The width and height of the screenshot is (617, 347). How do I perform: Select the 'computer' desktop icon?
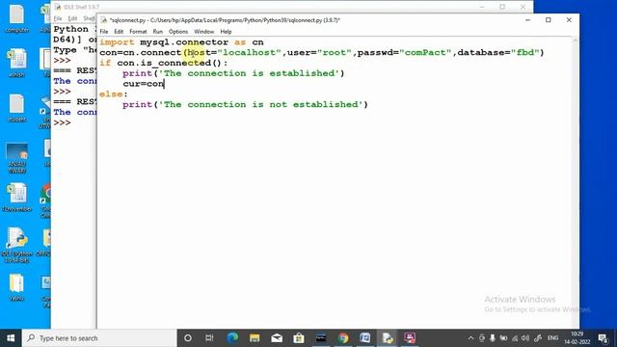16,18
